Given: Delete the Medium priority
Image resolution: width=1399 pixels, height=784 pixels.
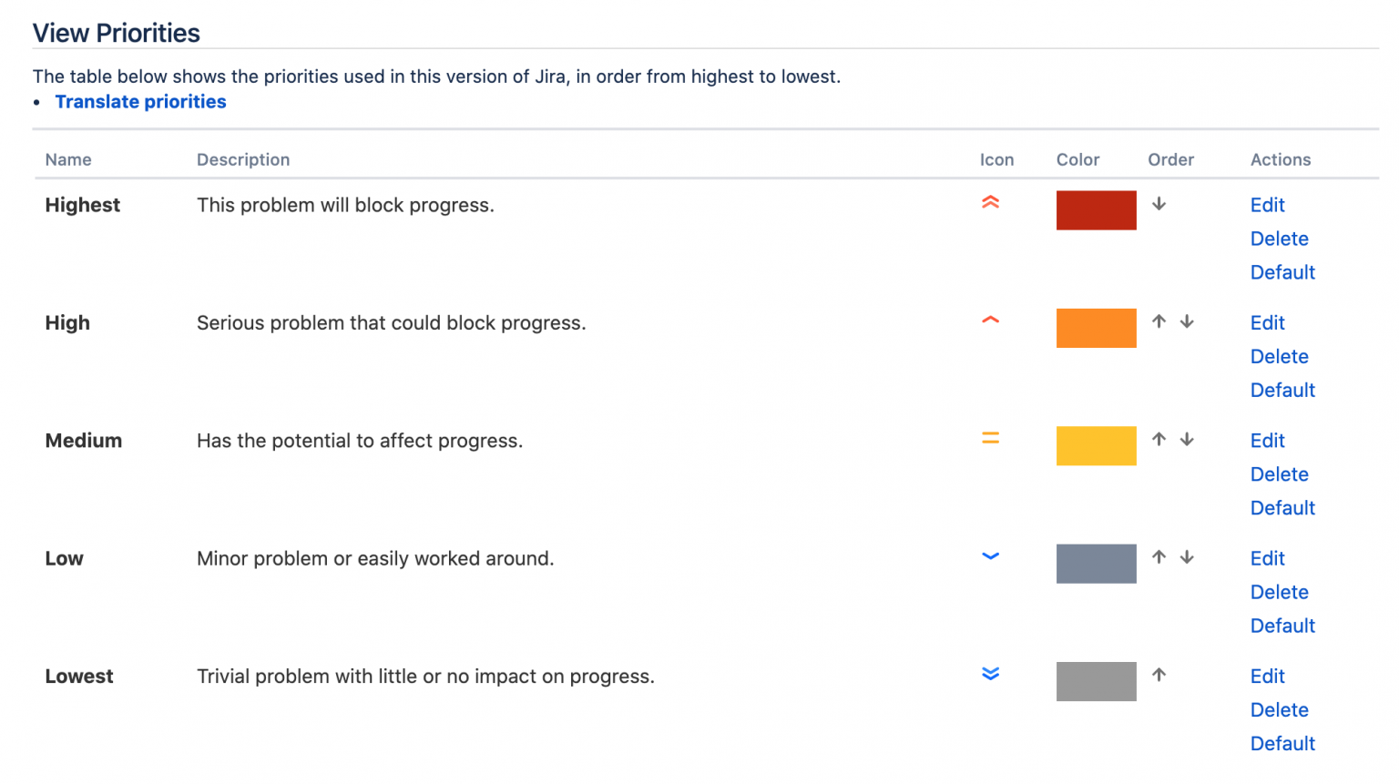Looking at the screenshot, I should pyautogui.click(x=1279, y=473).
